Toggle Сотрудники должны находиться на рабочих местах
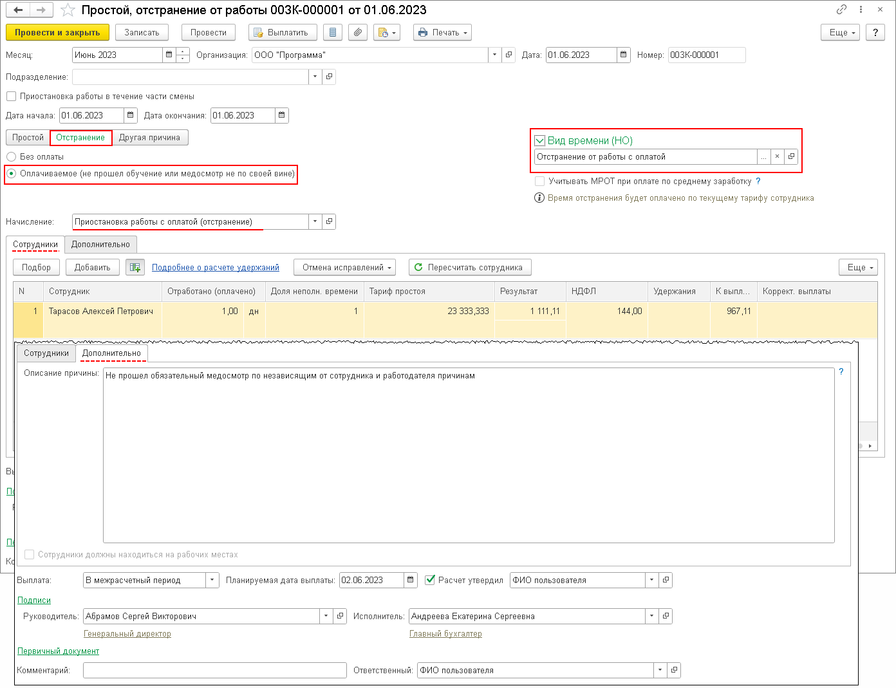 (29, 554)
